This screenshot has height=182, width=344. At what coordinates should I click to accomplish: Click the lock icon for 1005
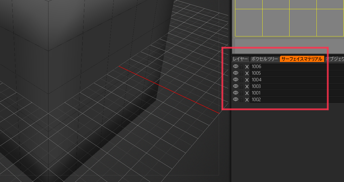click(241, 73)
